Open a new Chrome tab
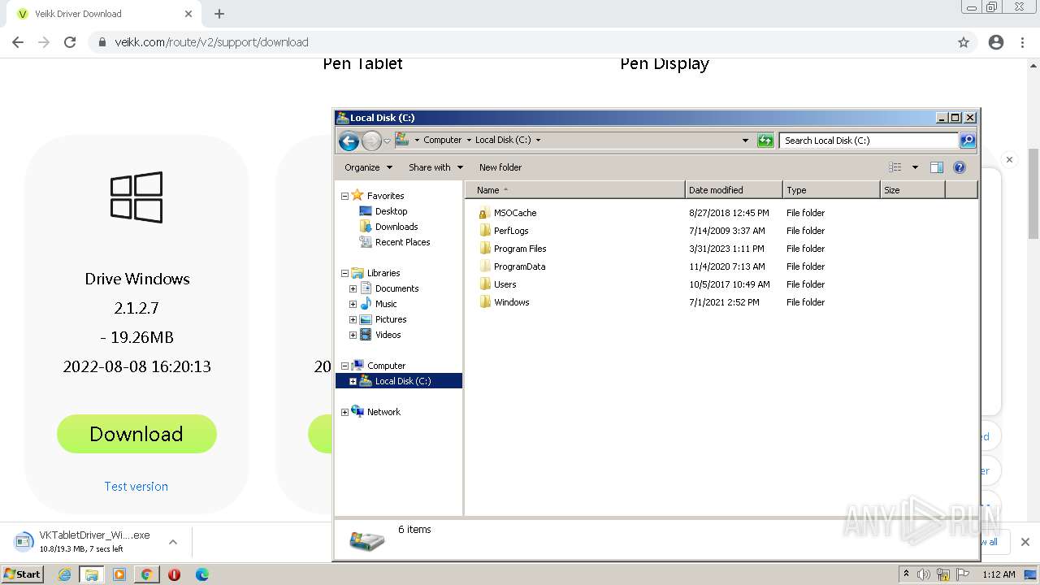This screenshot has width=1040, height=585. tap(219, 14)
